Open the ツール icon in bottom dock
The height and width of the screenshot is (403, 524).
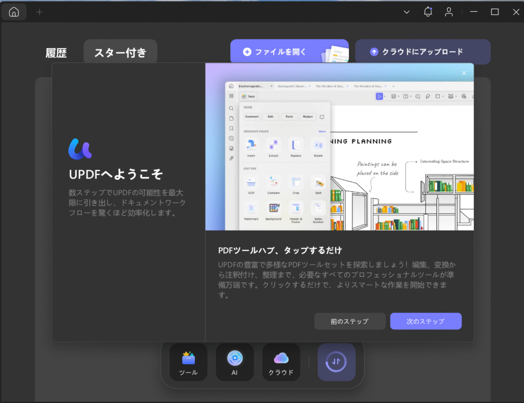tap(188, 362)
